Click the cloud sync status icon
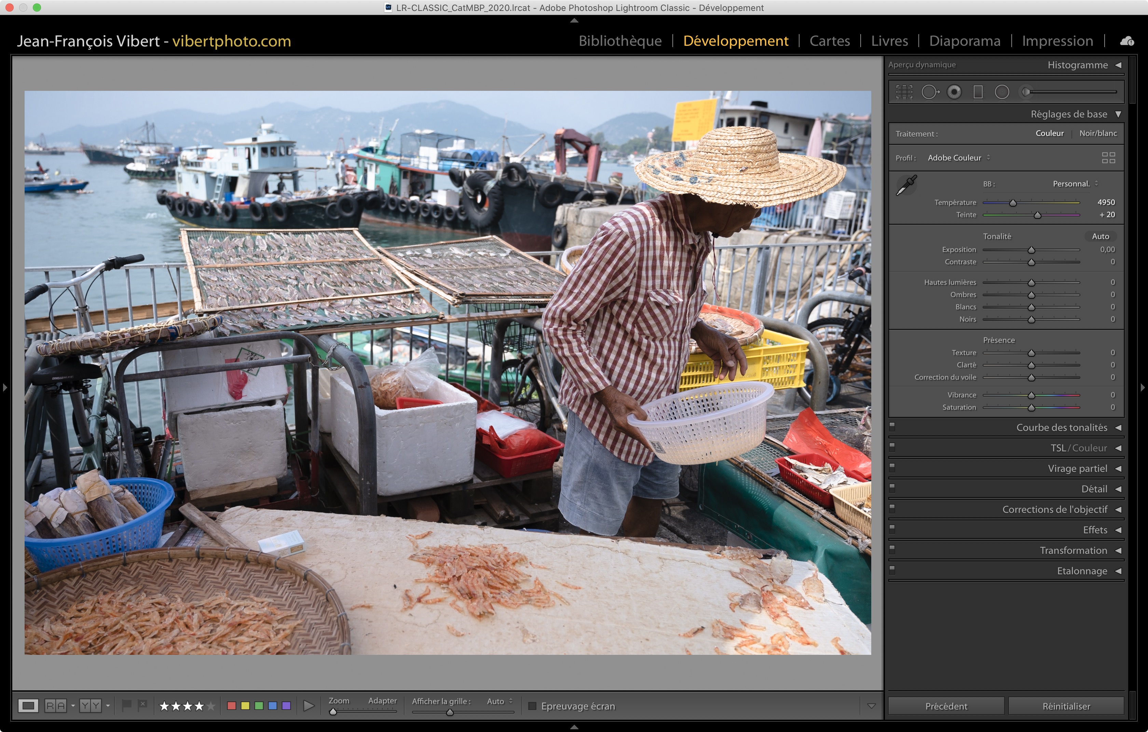Viewport: 1148px width, 732px height. [x=1127, y=41]
